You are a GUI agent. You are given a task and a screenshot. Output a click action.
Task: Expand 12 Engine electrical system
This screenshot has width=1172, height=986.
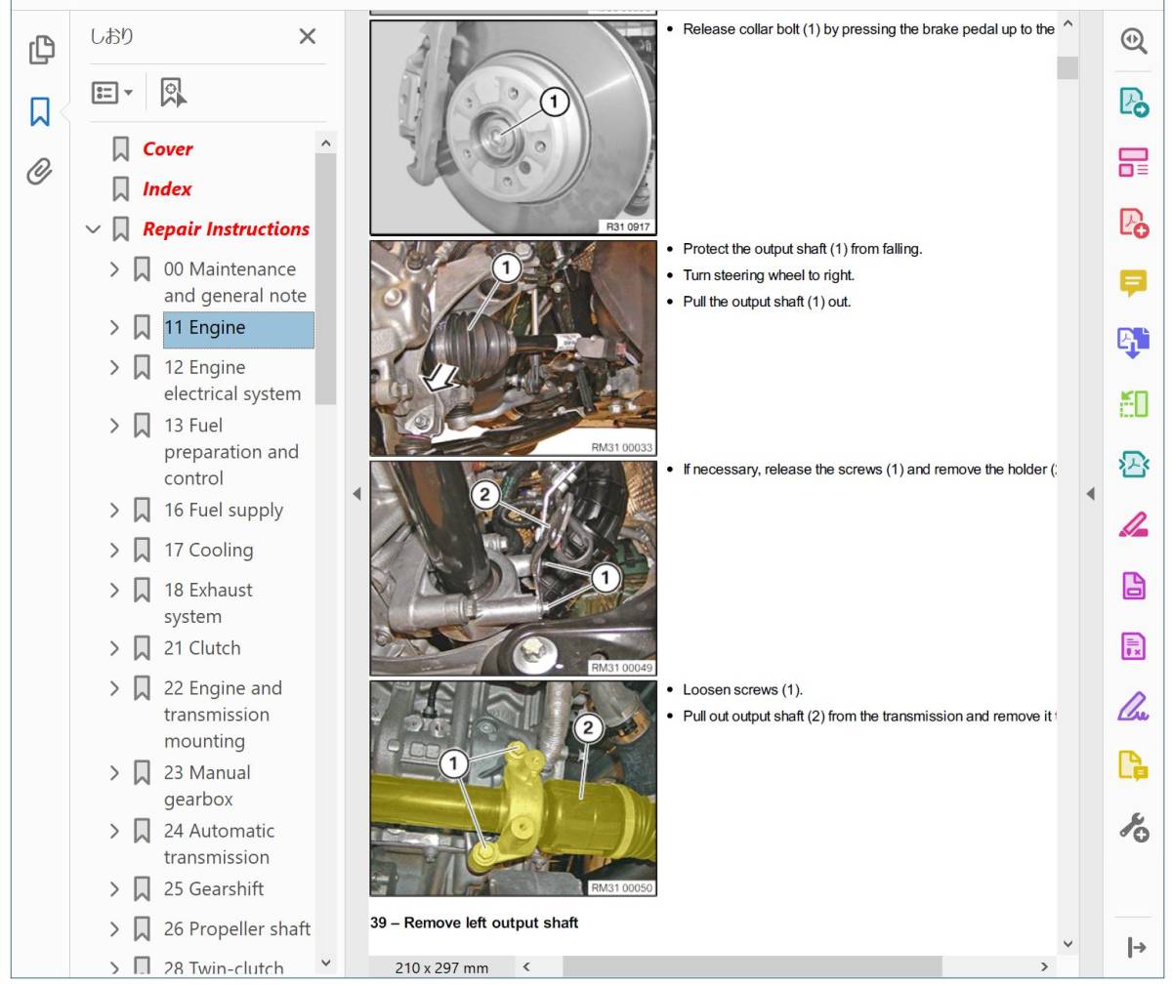tap(115, 368)
